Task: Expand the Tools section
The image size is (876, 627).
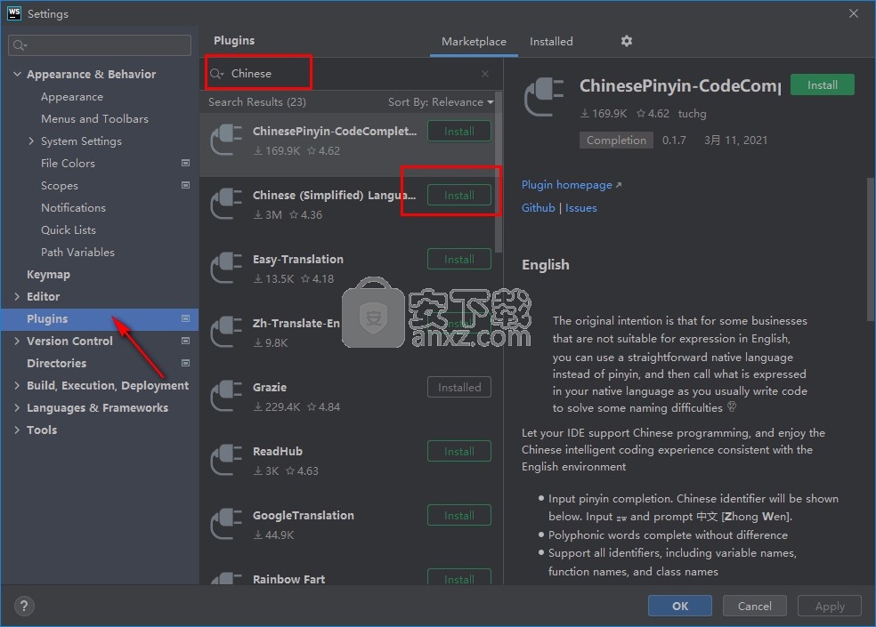Action: point(17,430)
